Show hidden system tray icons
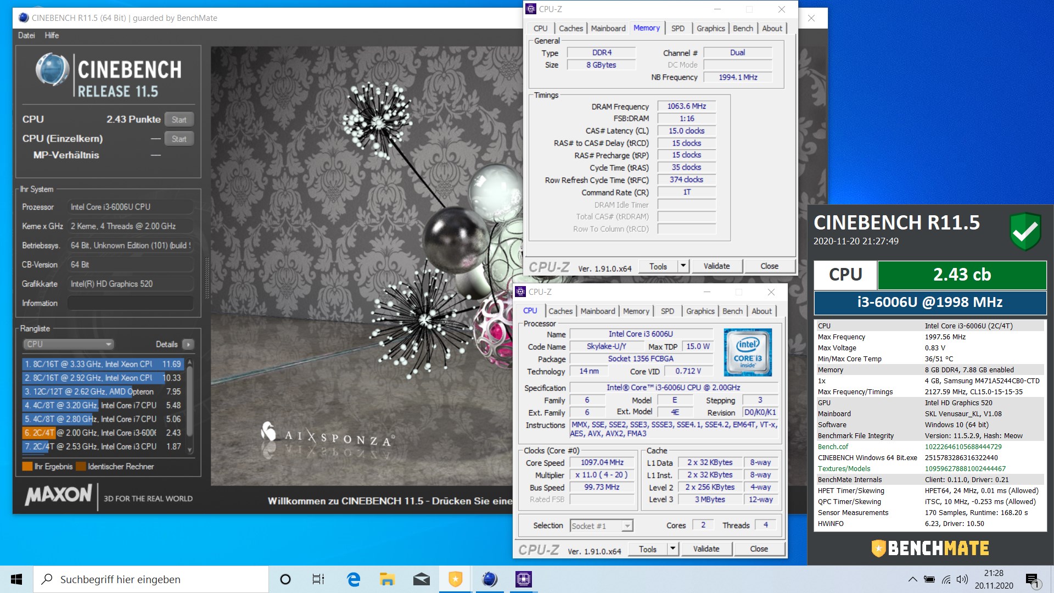1054x593 pixels. 912,579
